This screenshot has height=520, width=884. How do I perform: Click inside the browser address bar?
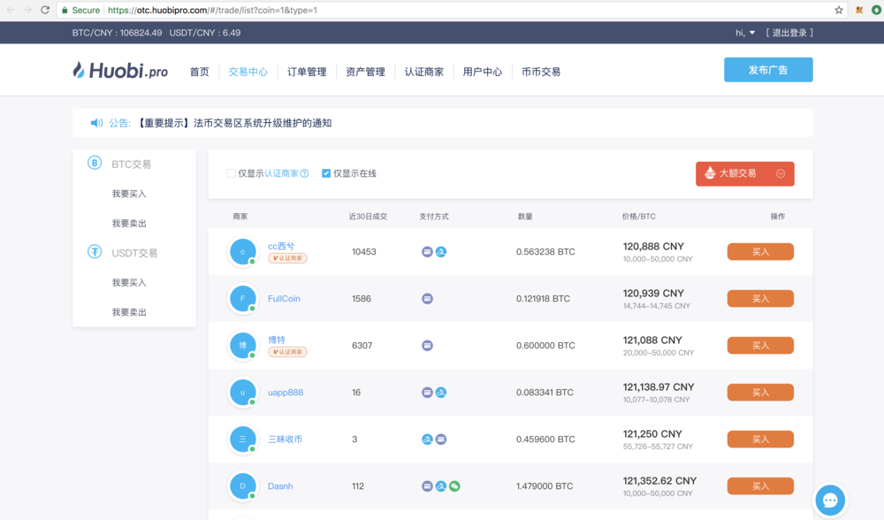point(354,11)
